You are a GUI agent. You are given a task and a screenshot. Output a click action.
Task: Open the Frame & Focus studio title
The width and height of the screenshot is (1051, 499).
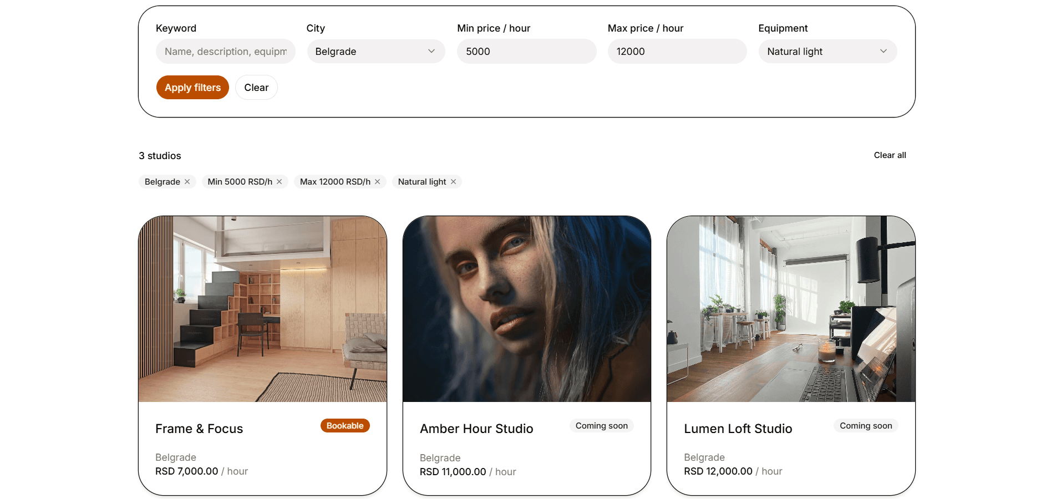tap(199, 429)
